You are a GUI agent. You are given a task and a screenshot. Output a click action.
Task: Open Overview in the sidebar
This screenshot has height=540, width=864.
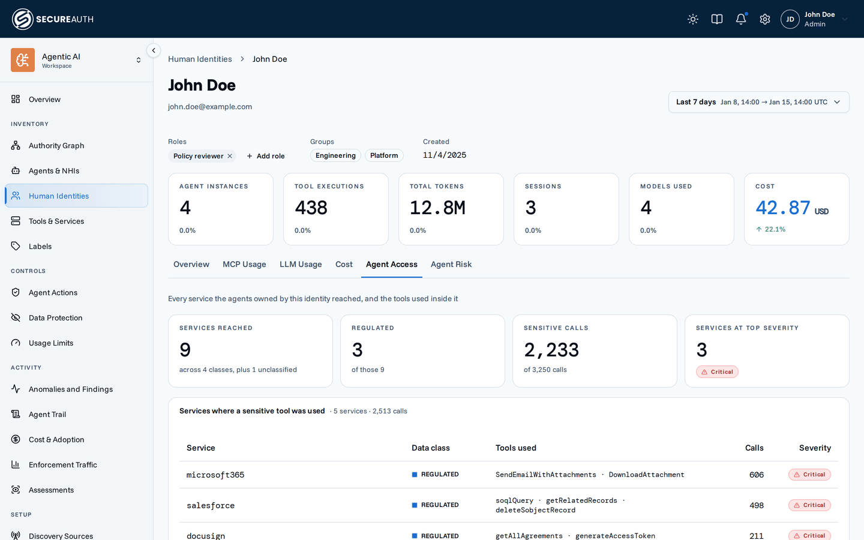pyautogui.click(x=76, y=100)
